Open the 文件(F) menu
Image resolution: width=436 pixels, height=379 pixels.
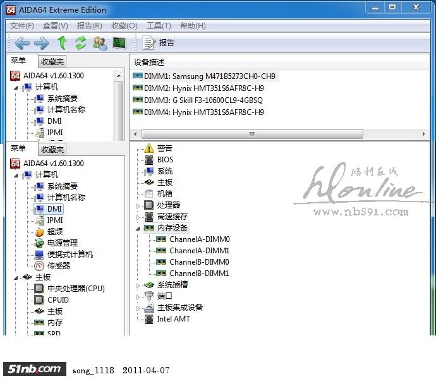22,26
